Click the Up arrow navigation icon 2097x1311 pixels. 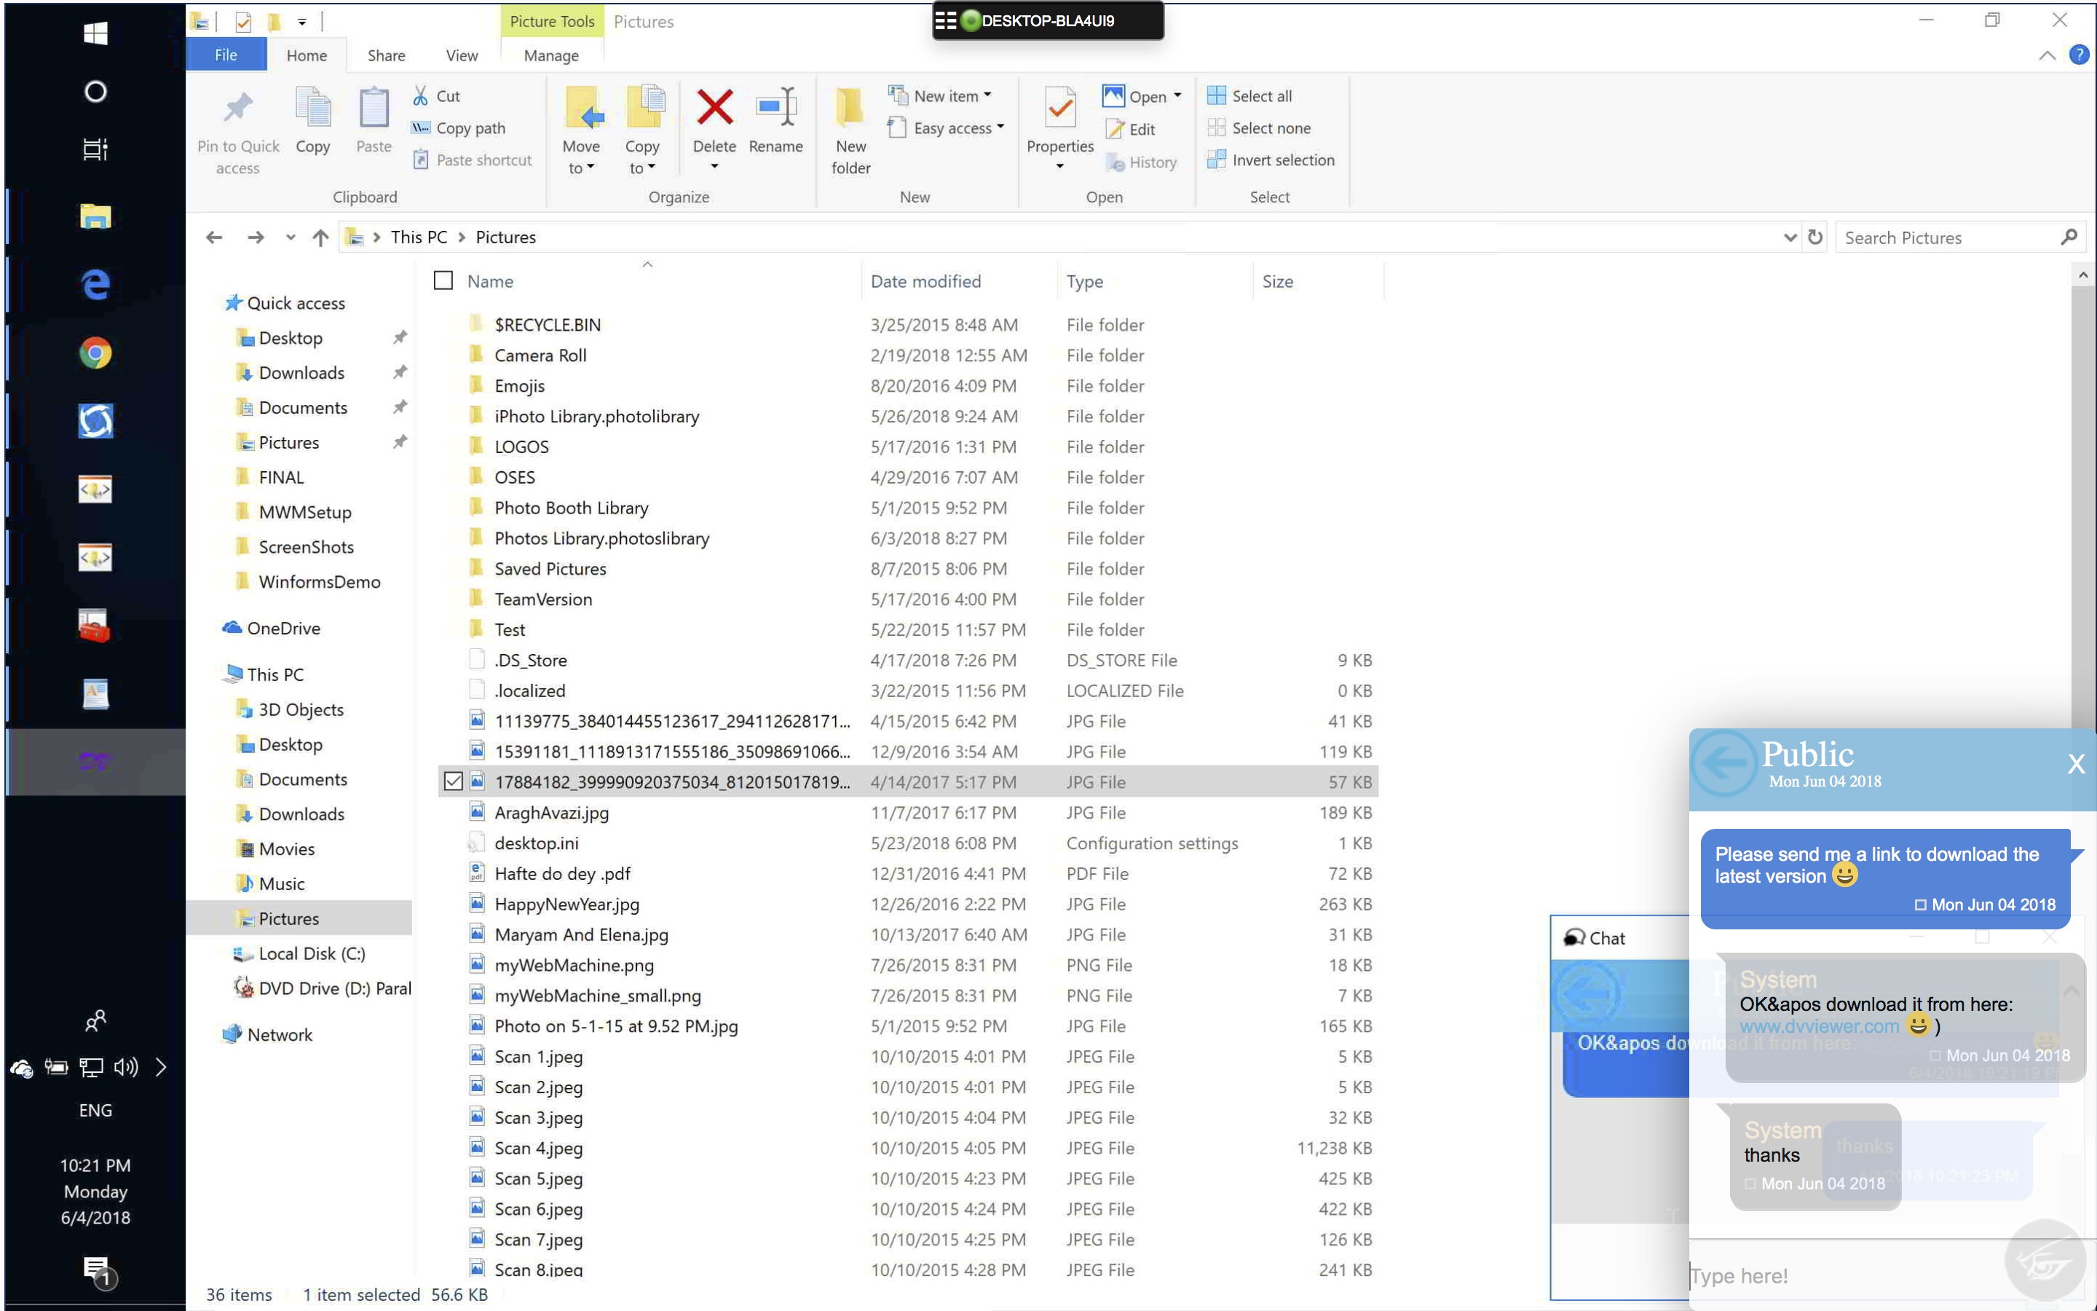pyautogui.click(x=320, y=237)
